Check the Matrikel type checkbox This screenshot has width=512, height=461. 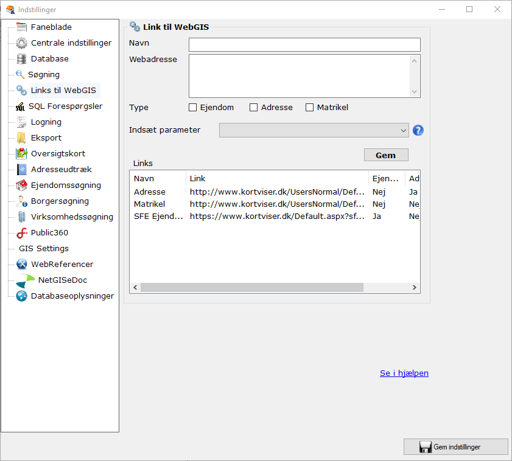pos(309,108)
